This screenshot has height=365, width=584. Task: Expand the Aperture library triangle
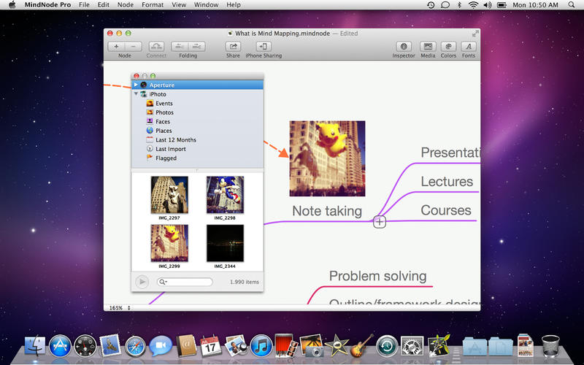click(x=136, y=85)
